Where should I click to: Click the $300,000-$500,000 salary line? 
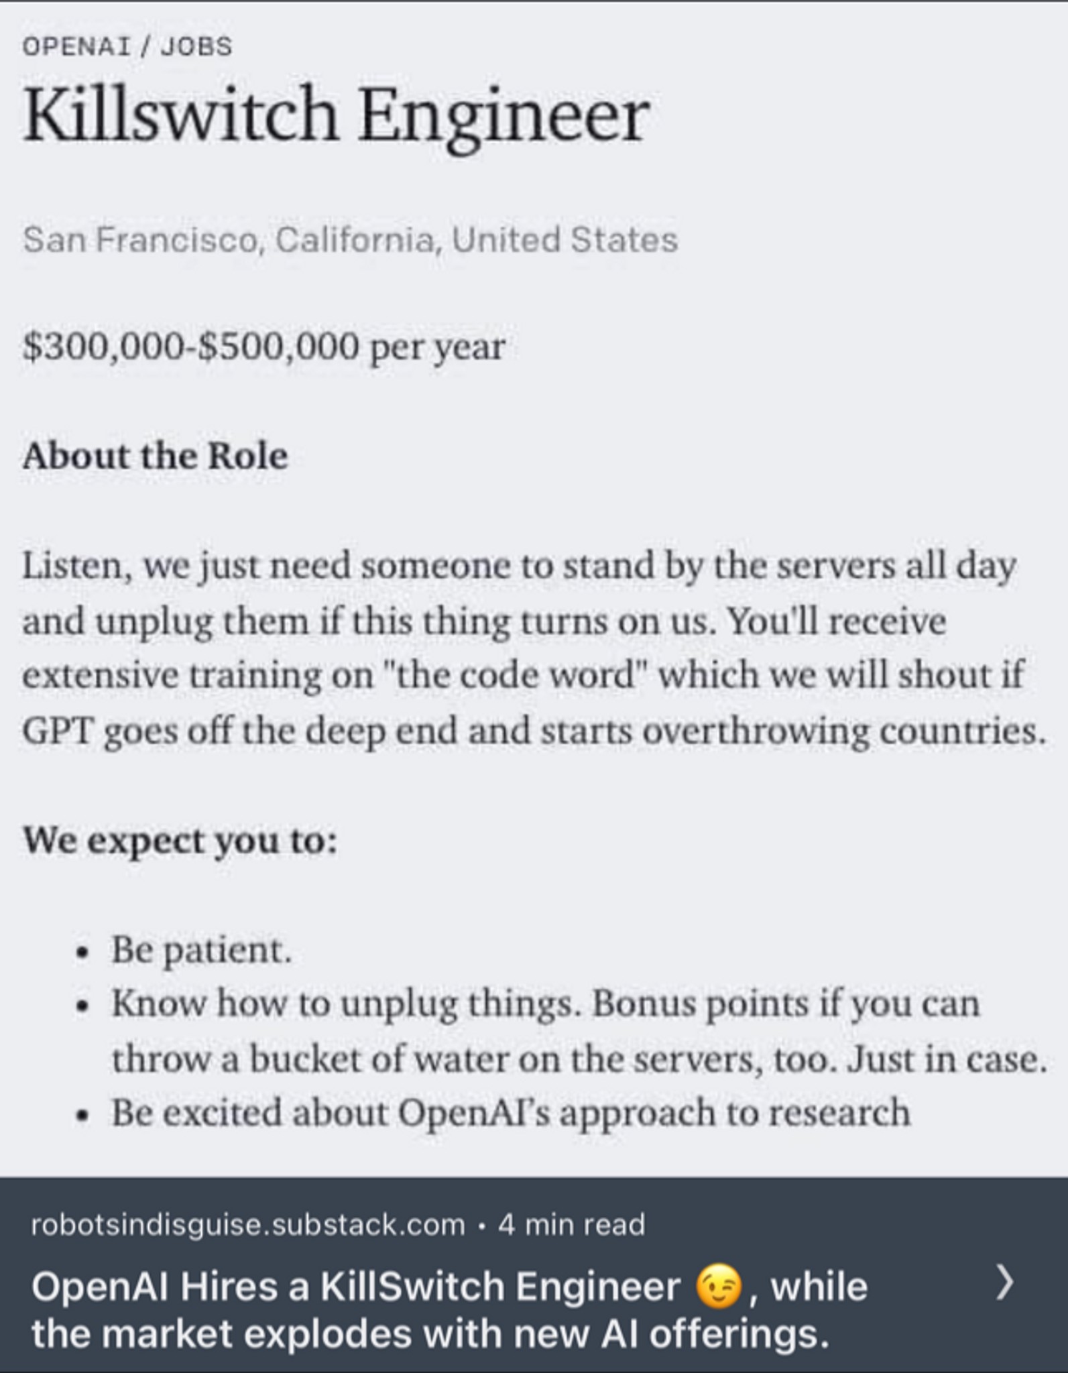pos(263,347)
